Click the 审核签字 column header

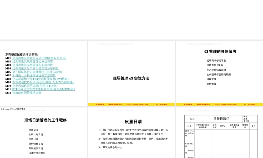245,126
